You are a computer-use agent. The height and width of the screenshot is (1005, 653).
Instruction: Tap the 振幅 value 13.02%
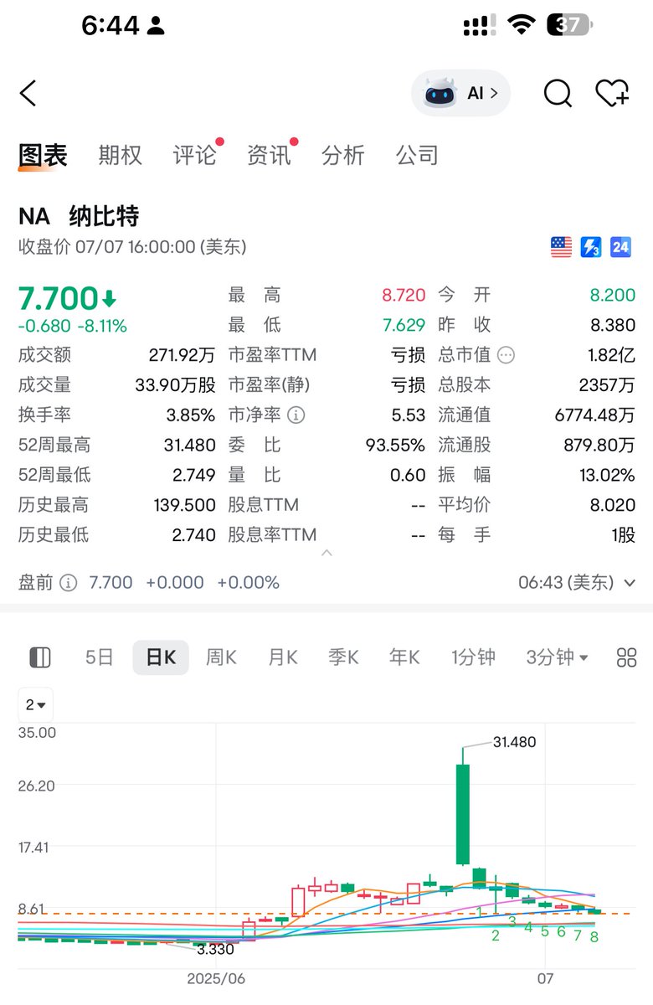[x=607, y=475]
